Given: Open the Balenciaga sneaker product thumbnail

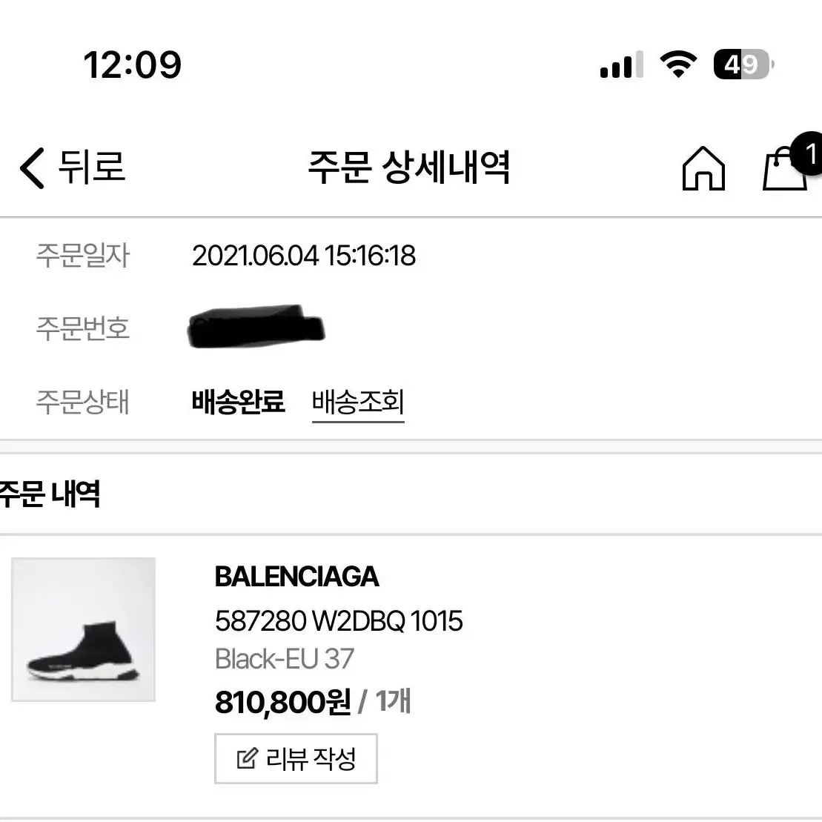Looking at the screenshot, I should (83, 629).
